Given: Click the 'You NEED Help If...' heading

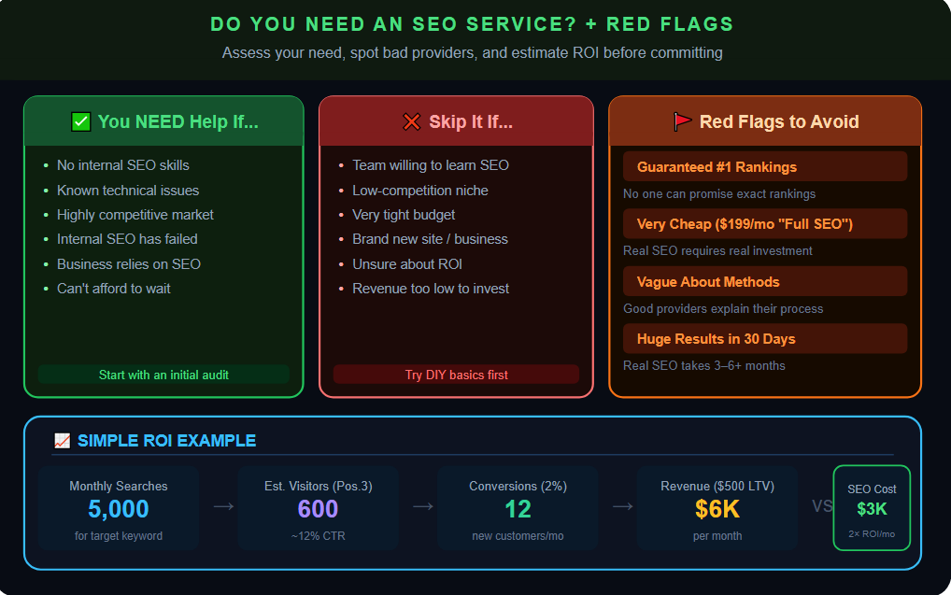Looking at the screenshot, I should tap(178, 122).
